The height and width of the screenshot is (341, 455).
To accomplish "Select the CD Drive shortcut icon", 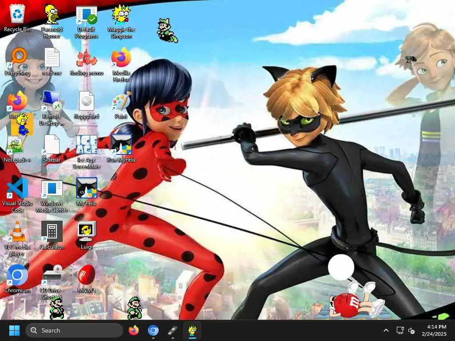I will (x=52, y=282).
